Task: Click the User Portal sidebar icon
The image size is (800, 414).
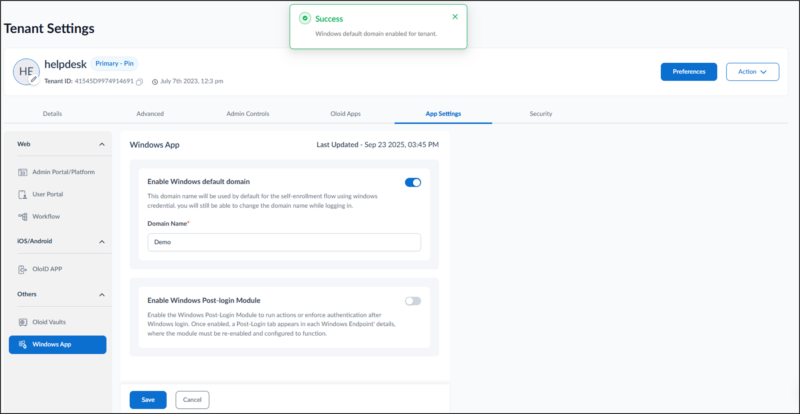Action: pos(23,195)
